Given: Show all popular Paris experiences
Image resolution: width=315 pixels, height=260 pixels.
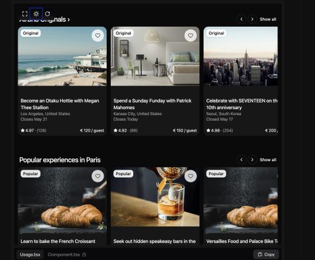Looking at the screenshot, I should tap(268, 160).
